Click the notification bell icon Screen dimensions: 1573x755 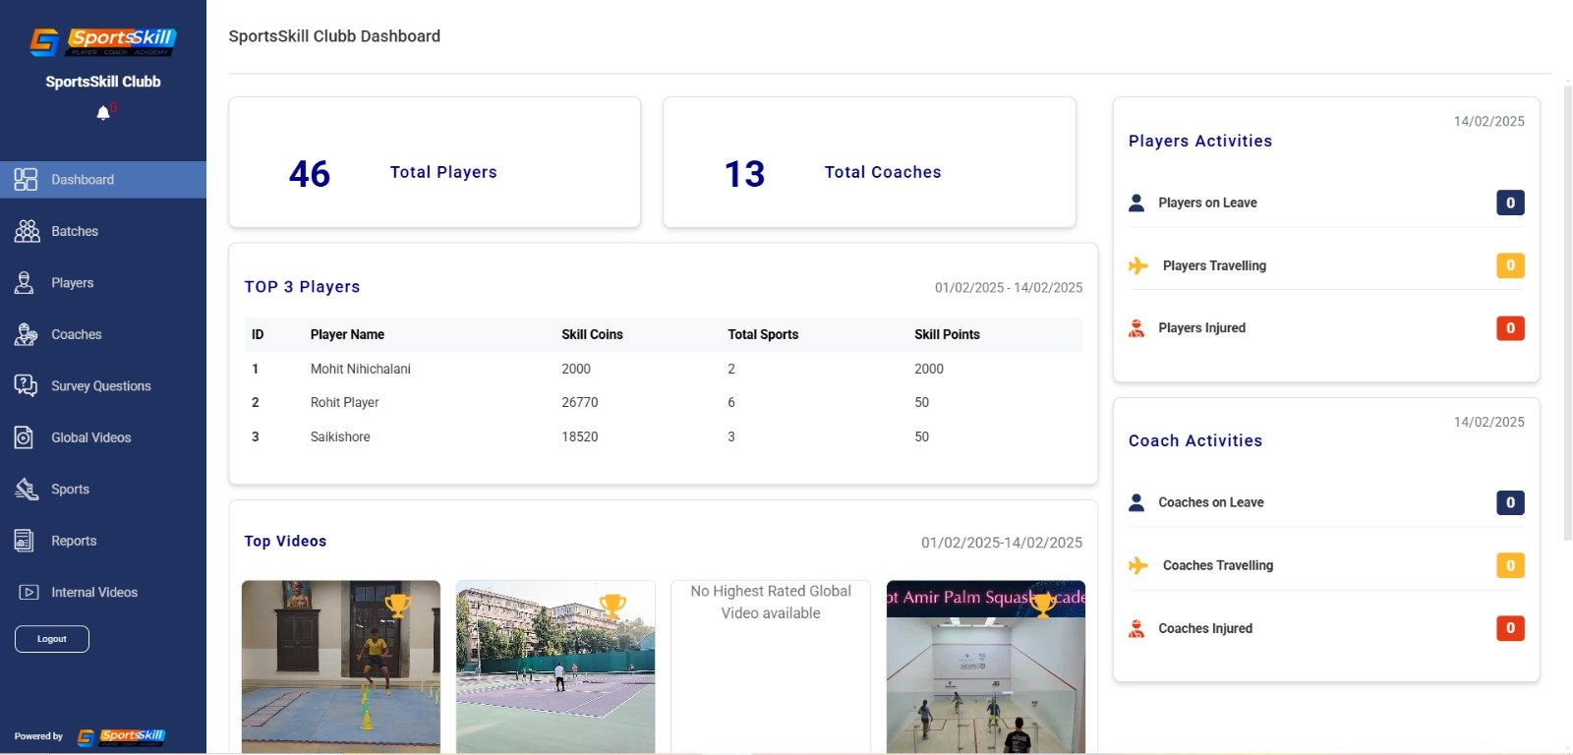(103, 113)
